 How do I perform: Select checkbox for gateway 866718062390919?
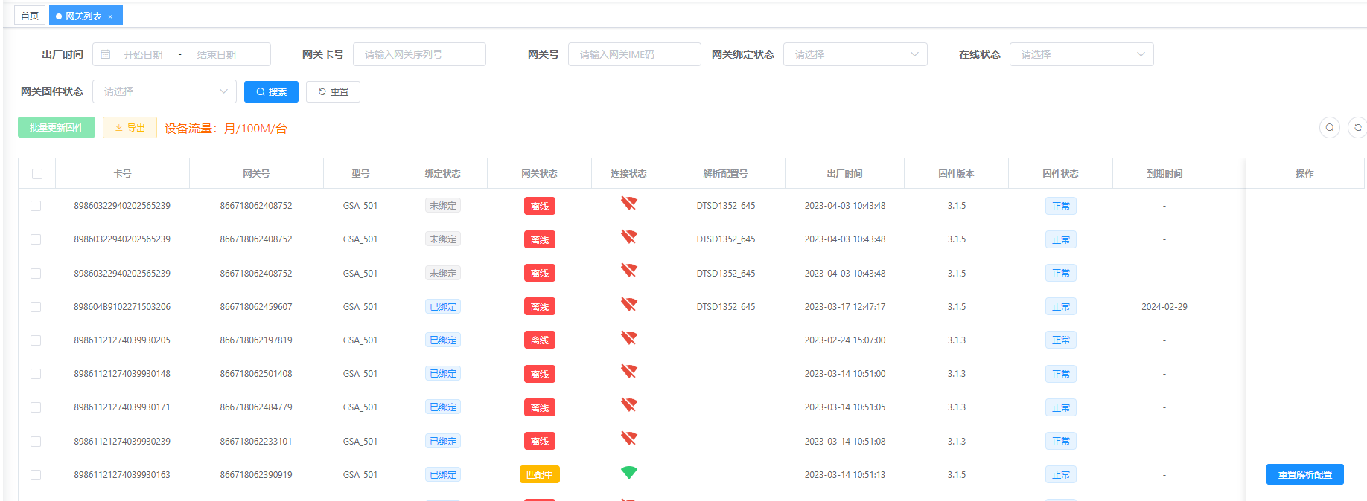pyautogui.click(x=36, y=475)
